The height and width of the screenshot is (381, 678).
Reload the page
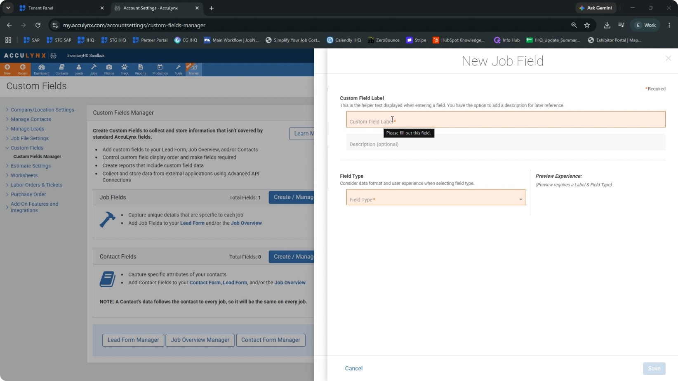point(38,25)
